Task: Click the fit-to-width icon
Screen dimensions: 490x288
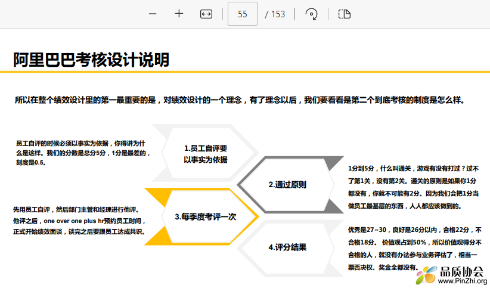Action: coord(206,14)
